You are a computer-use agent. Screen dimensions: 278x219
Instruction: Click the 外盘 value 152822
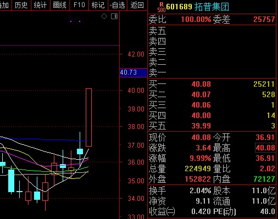coord(198,179)
